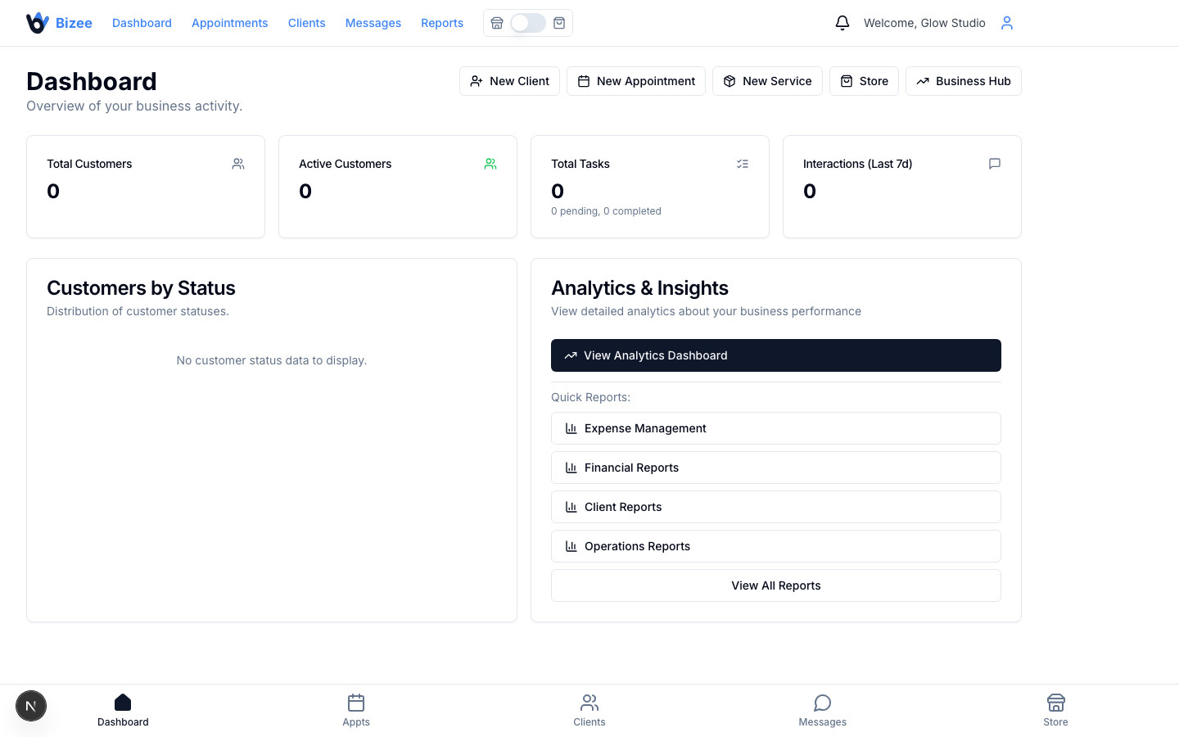Viewport: 1179px width, 737px height.
Task: Click the 'Analytics & Insights' heading
Action: point(639,288)
